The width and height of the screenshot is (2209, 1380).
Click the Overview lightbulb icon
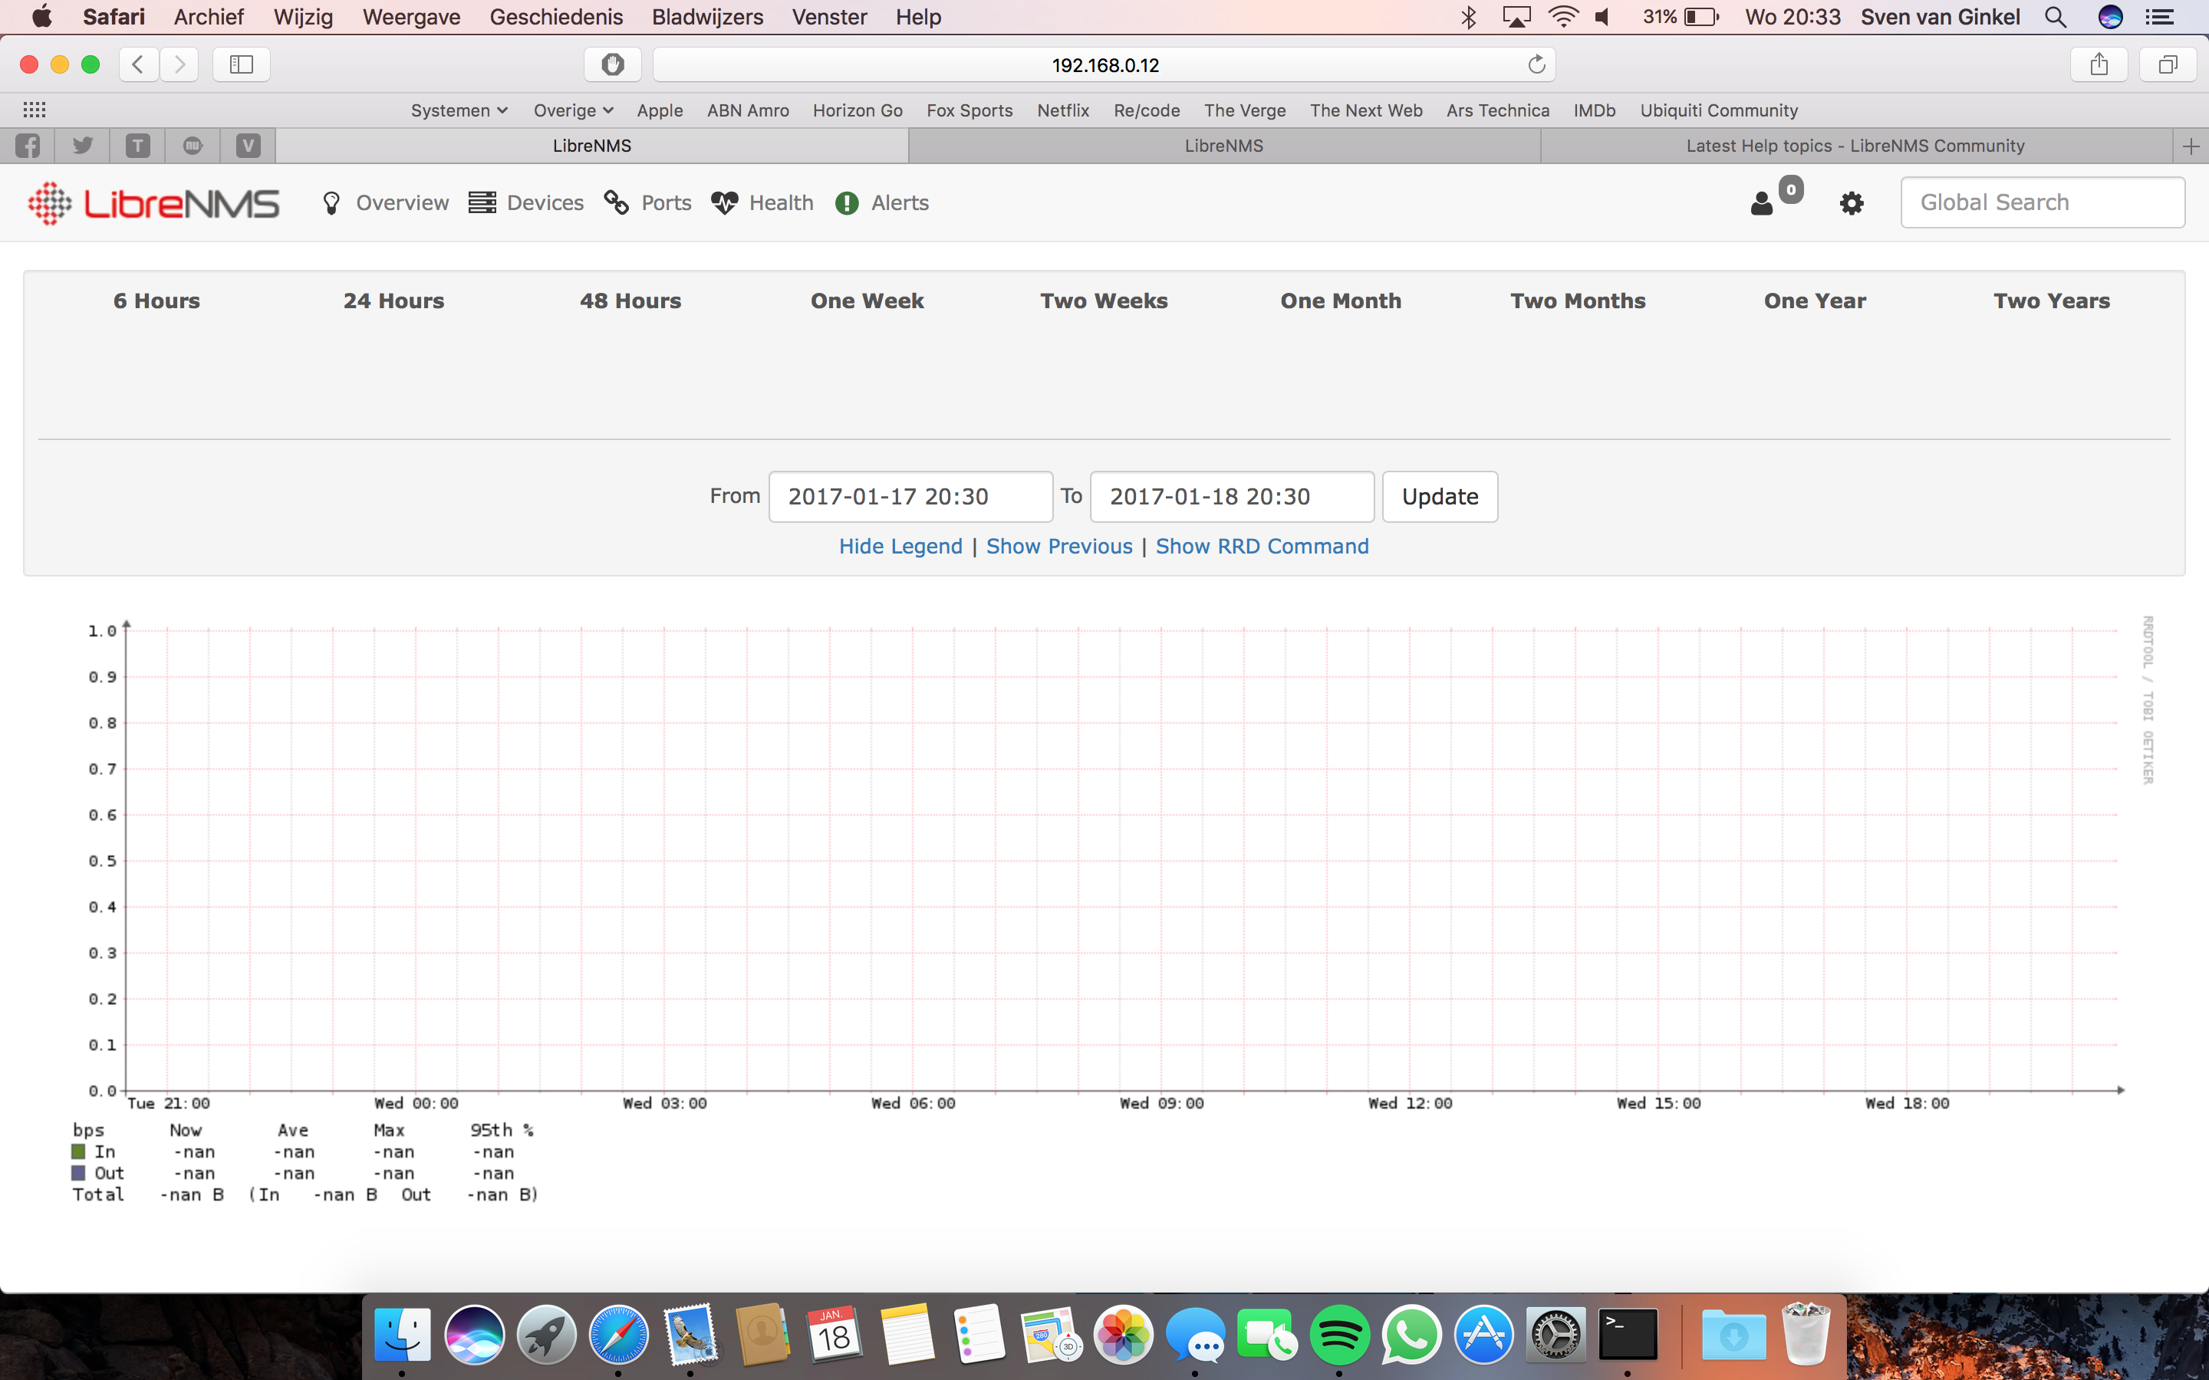click(x=331, y=202)
